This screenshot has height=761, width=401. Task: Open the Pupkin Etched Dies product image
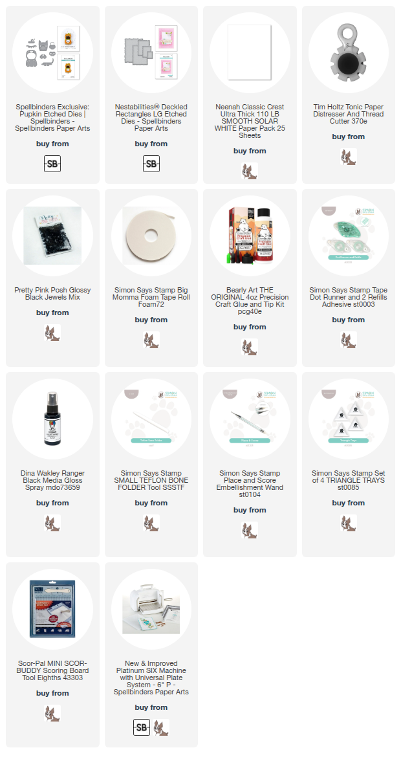point(52,52)
